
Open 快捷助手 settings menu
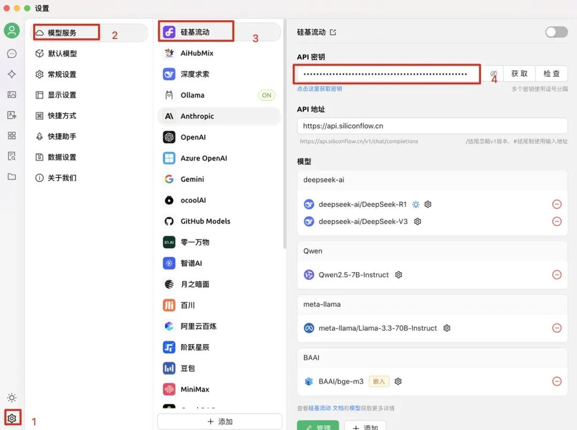pyautogui.click(x=89, y=137)
